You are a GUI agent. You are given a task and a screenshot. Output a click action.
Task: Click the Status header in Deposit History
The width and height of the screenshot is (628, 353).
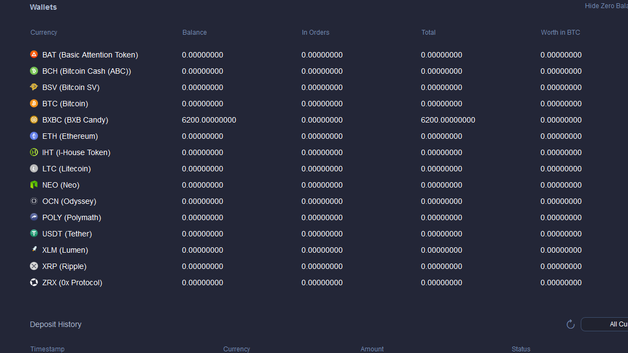pos(521,349)
